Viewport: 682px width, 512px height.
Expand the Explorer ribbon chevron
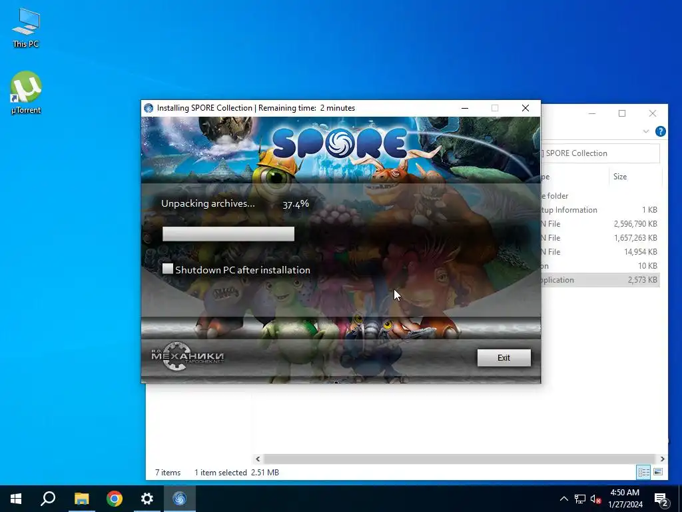coord(646,131)
